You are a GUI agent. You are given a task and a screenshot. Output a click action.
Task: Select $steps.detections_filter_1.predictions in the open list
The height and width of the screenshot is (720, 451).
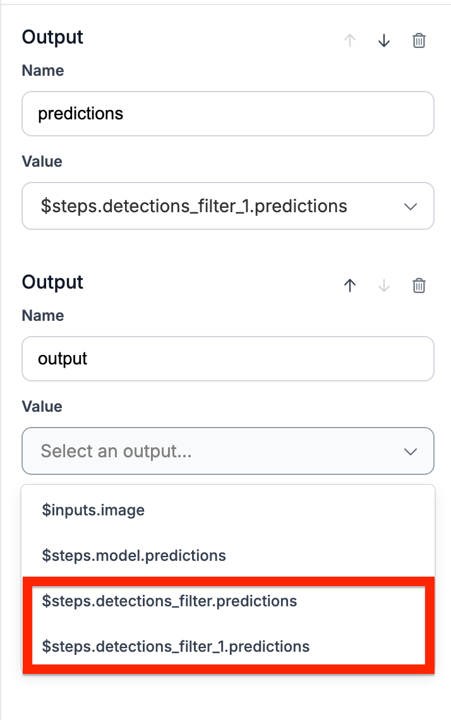(176, 646)
